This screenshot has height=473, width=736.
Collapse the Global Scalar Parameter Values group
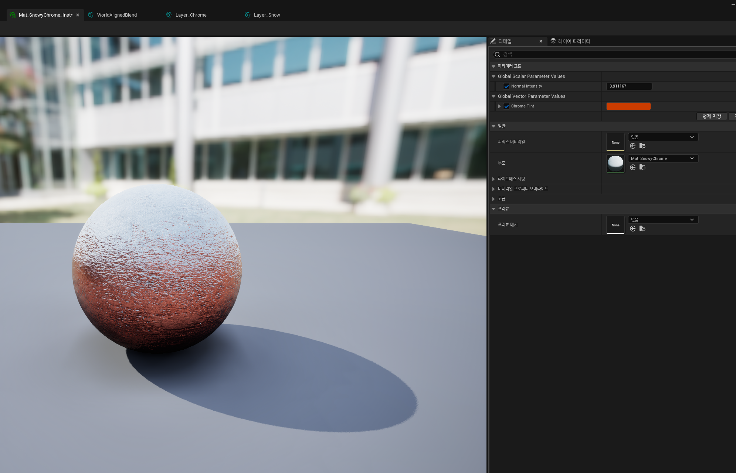[494, 76]
